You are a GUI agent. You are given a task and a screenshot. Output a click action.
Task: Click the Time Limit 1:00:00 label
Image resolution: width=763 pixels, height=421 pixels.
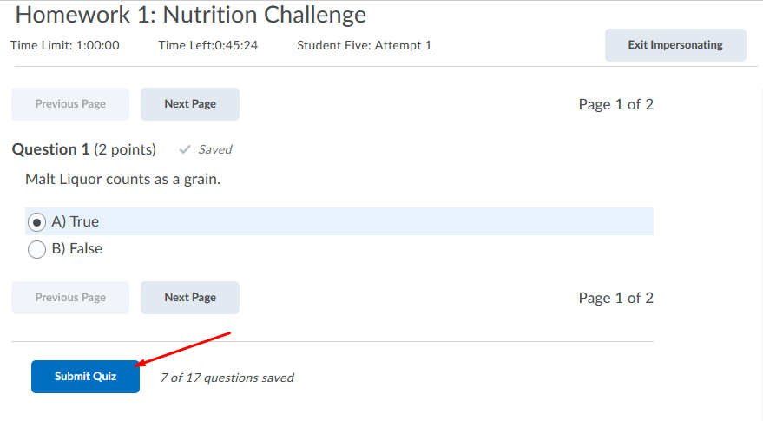pos(65,45)
